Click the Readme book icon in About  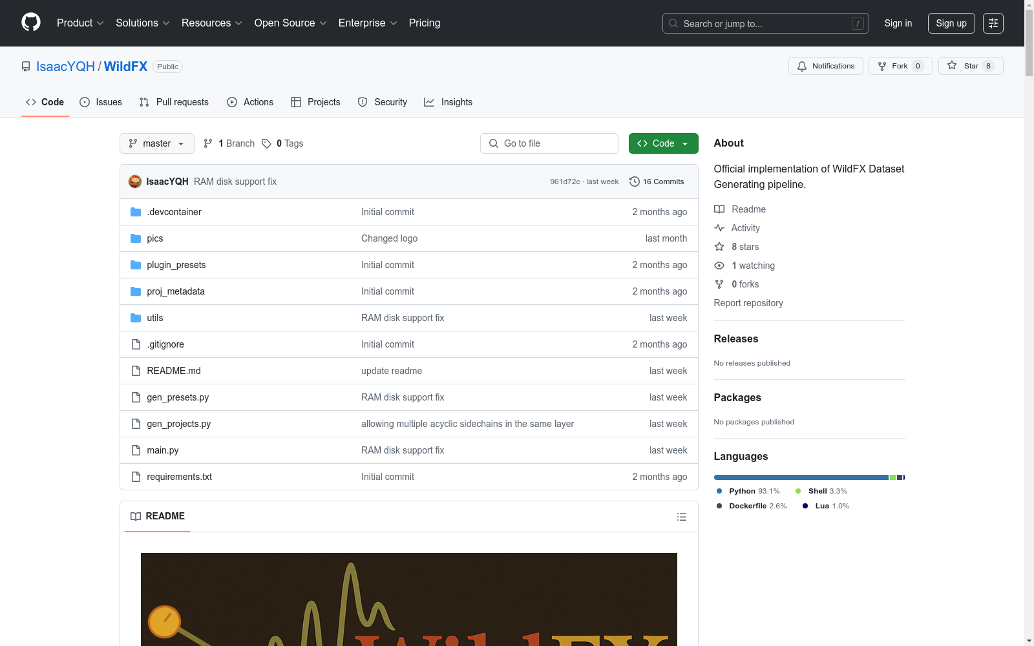pos(719,209)
